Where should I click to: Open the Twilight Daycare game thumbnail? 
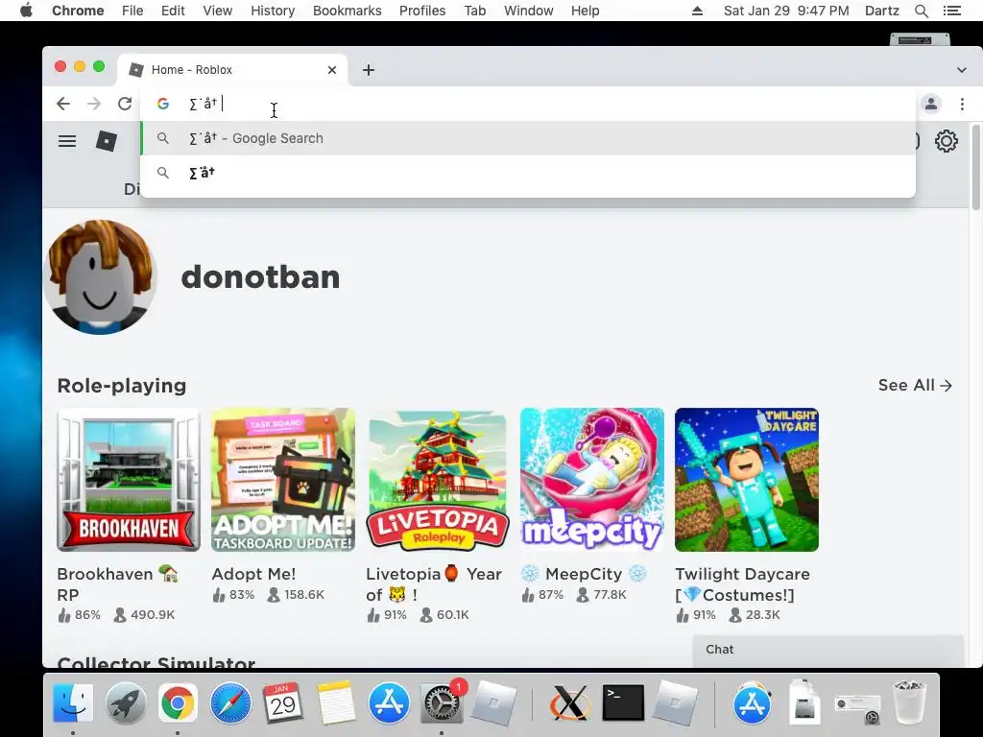click(747, 480)
